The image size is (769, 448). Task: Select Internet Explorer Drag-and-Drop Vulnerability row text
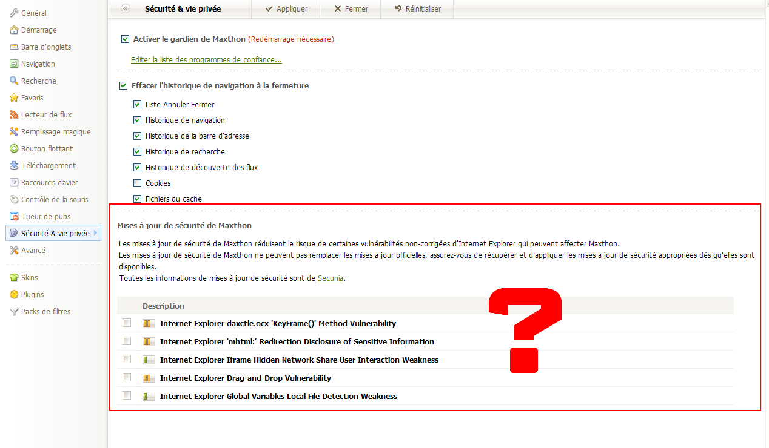246,378
